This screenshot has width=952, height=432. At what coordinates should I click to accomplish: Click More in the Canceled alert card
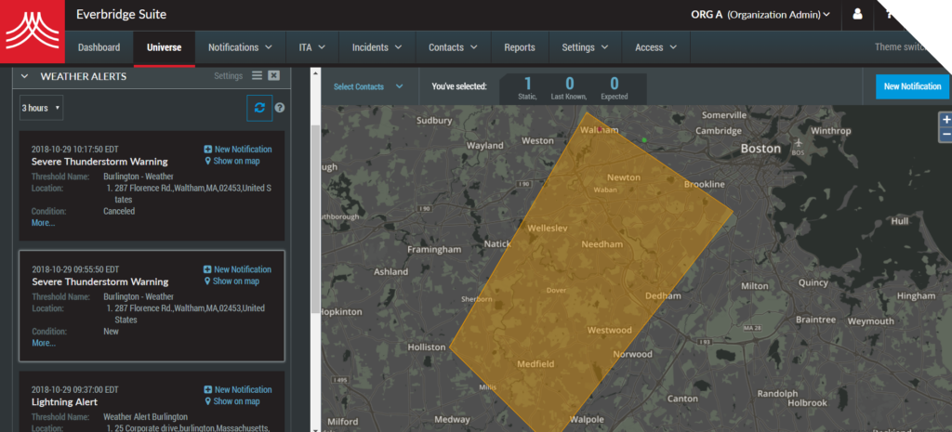click(x=43, y=223)
